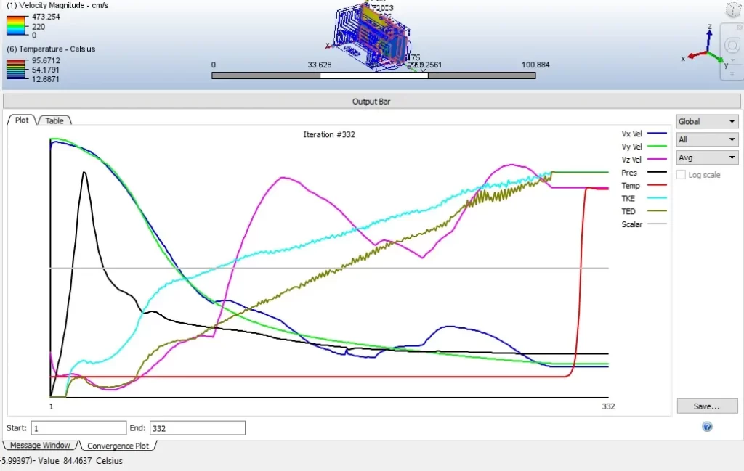This screenshot has height=471, width=744.
Task: Click the Velocity Magnitude color legend
Action: [x=17, y=27]
